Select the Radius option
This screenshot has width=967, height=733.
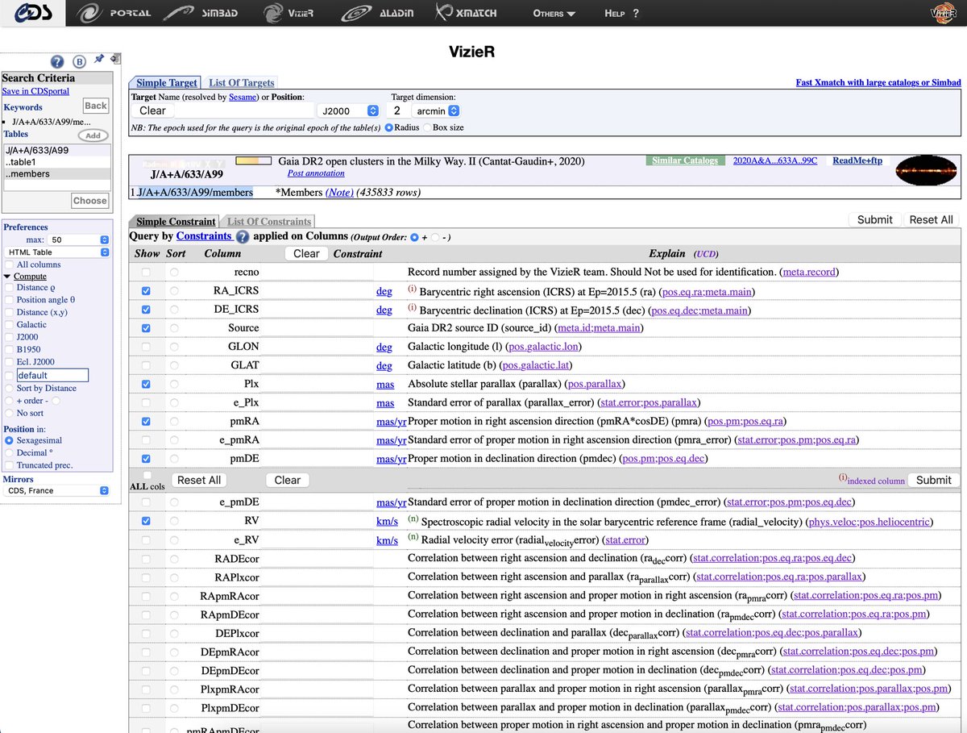tap(389, 127)
